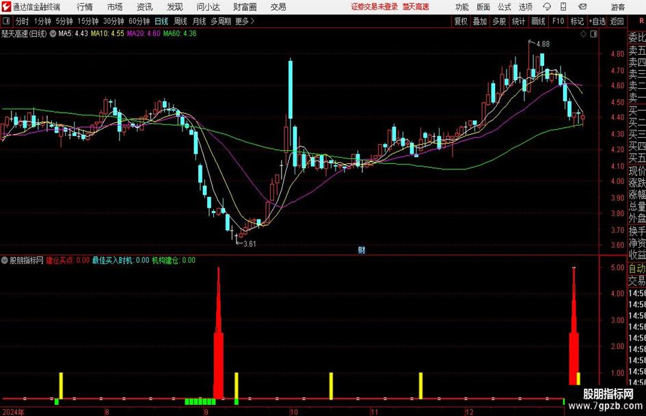The width and height of the screenshot is (646, 416).
Task: Open the 发现 menu
Action: pos(175,7)
